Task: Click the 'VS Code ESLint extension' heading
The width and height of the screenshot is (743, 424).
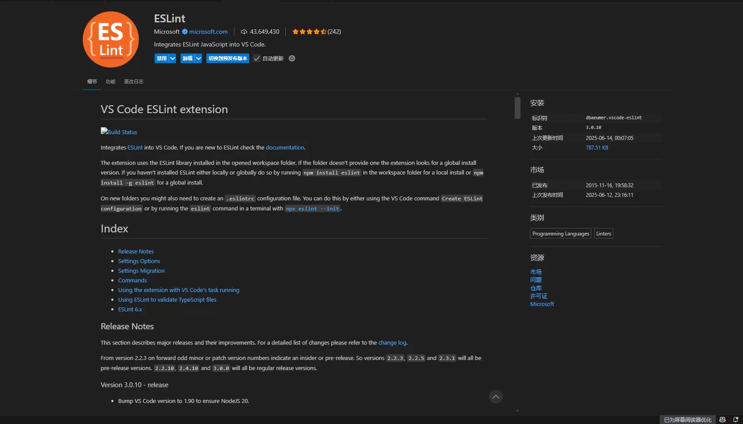Action: 164,109
